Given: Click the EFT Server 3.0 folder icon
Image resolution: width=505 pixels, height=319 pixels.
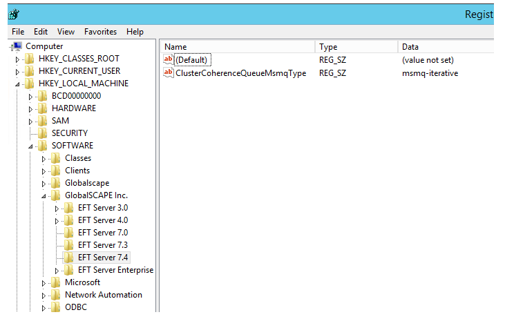Looking at the screenshot, I should pos(68,208).
